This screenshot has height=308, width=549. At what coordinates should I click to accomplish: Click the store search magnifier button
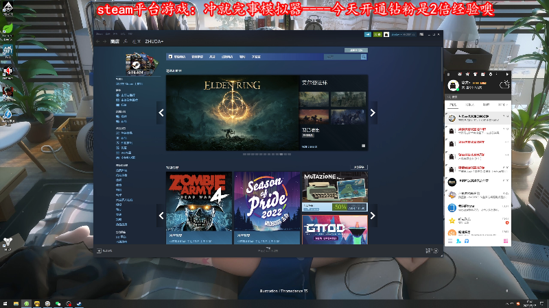point(364,57)
